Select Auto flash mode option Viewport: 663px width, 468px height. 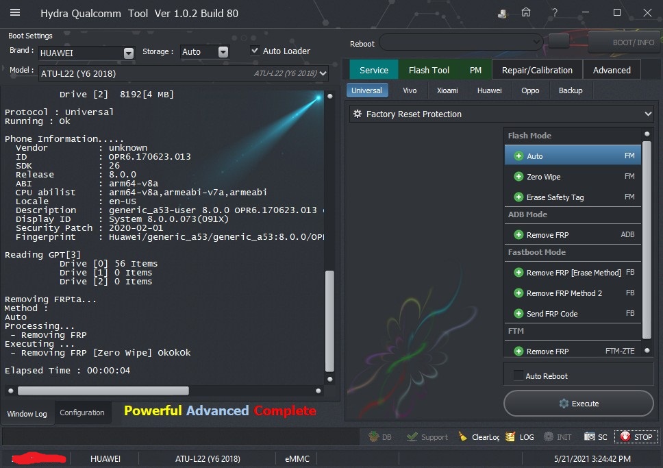pyautogui.click(x=573, y=156)
